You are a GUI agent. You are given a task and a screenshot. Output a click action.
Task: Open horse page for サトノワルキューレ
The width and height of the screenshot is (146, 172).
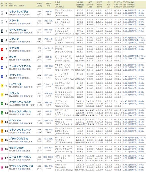click(20, 130)
